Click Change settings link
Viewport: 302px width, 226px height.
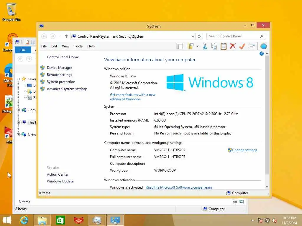pyautogui.click(x=244, y=150)
